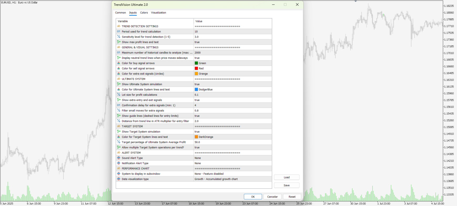Click the ab icon beside TREND DETECTION SETTINGS
This screenshot has width=457, height=206.
click(x=119, y=26)
